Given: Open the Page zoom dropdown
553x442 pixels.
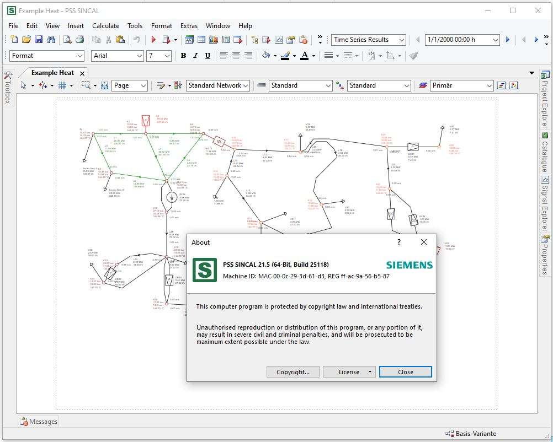Looking at the screenshot, I should [130, 85].
